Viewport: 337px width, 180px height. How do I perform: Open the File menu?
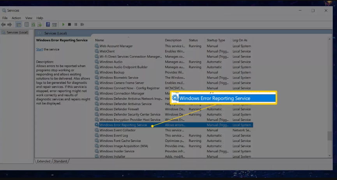click(x=5, y=18)
